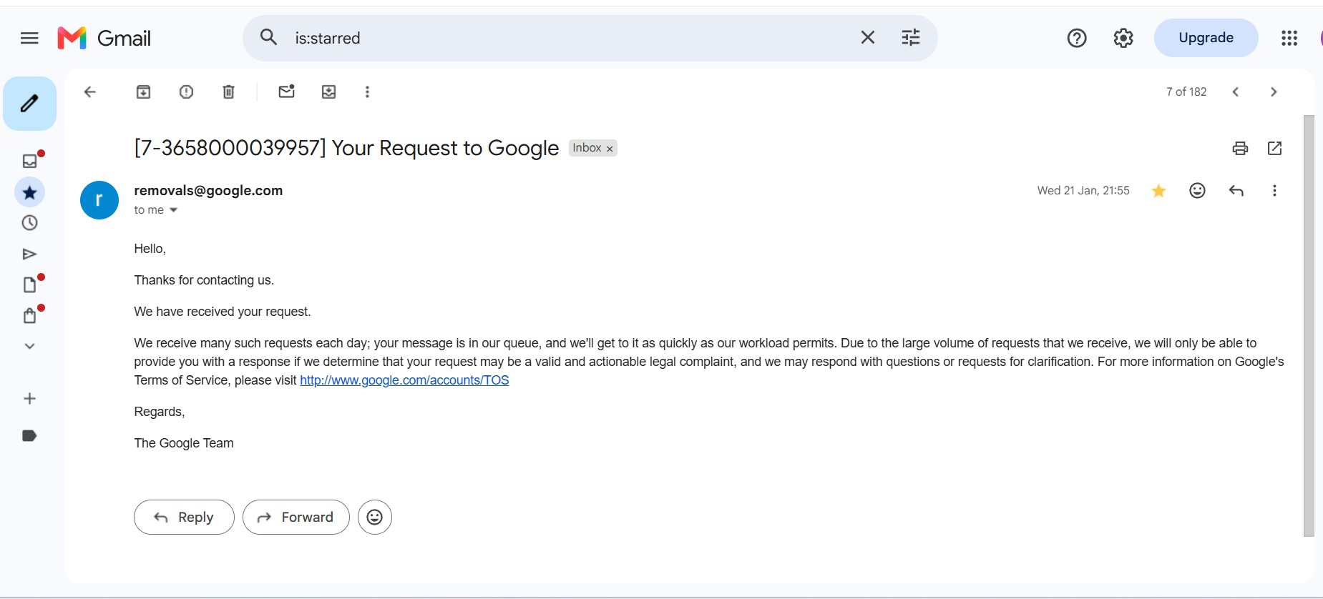Viewport: 1323px width, 599px height.
Task: Add emoji reaction button beside Forward
Action: click(x=374, y=517)
